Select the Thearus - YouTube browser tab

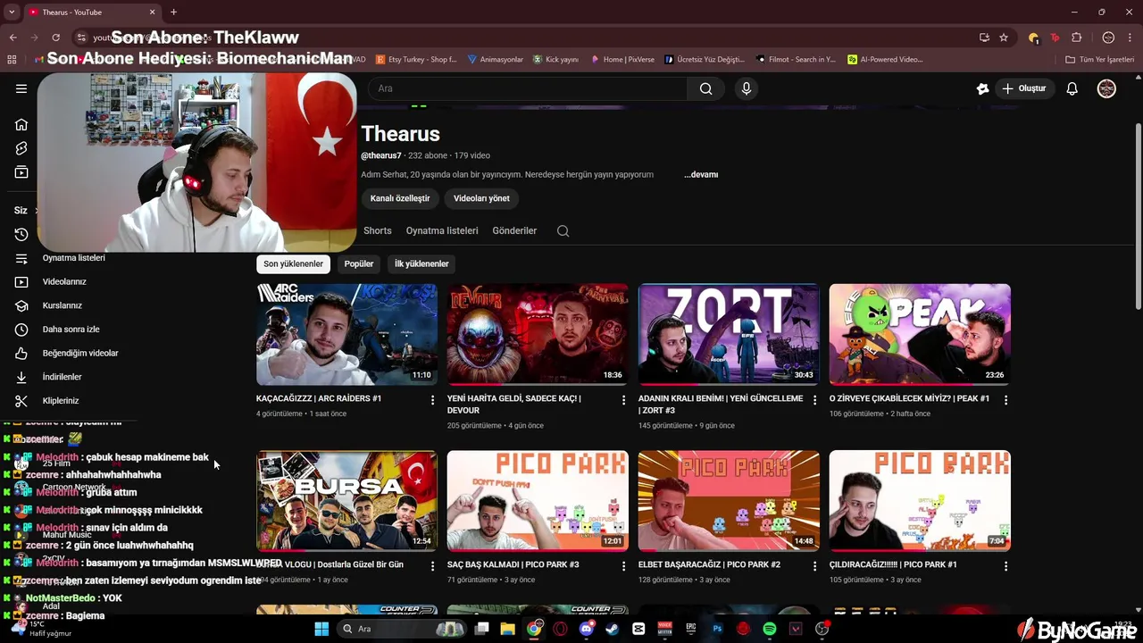click(x=91, y=13)
